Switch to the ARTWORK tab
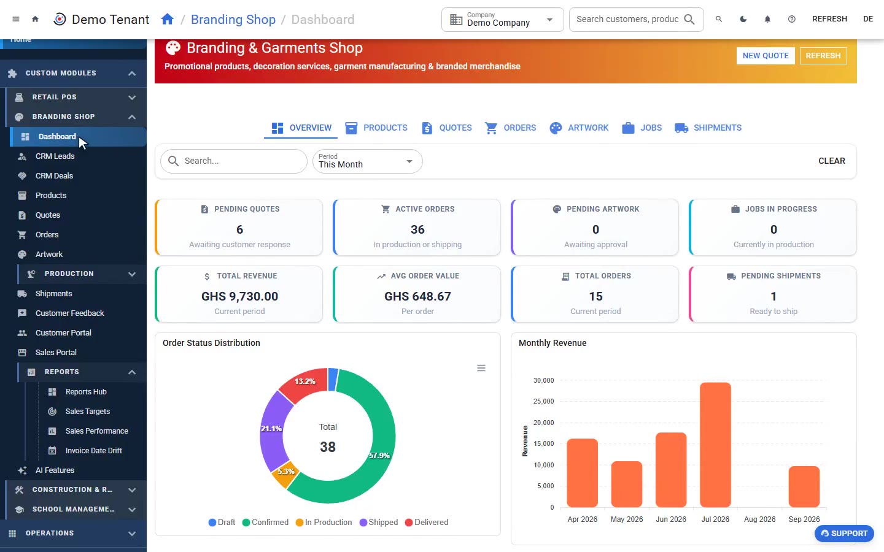This screenshot has width=884, height=552. coord(579,128)
